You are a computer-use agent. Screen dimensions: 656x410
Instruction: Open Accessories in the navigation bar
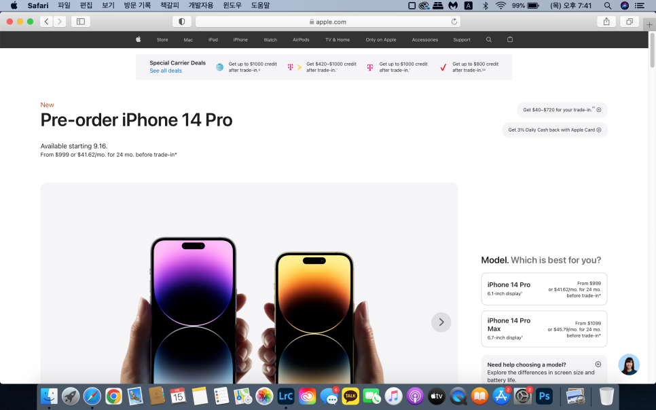[x=424, y=40]
